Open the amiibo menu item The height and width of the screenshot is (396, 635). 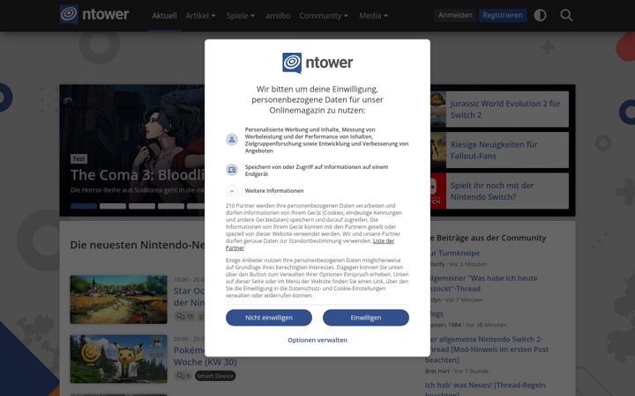click(x=278, y=16)
